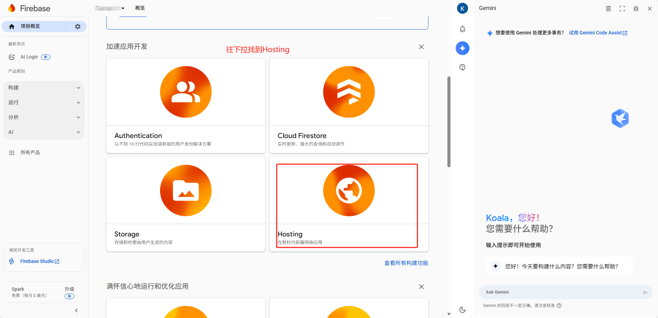Open project settings gear icon
The image size is (658, 318).
coord(78,26)
